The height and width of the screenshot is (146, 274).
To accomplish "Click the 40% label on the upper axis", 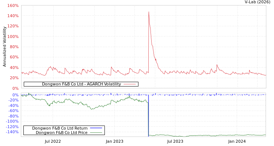I will [x=14, y=68].
